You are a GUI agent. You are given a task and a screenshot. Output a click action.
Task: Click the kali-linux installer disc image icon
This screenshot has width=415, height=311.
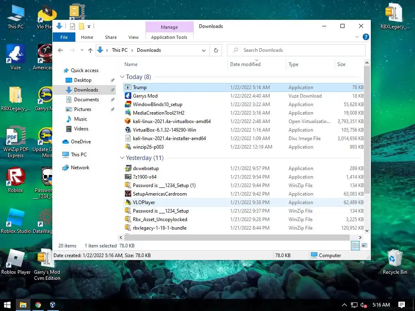(128, 138)
